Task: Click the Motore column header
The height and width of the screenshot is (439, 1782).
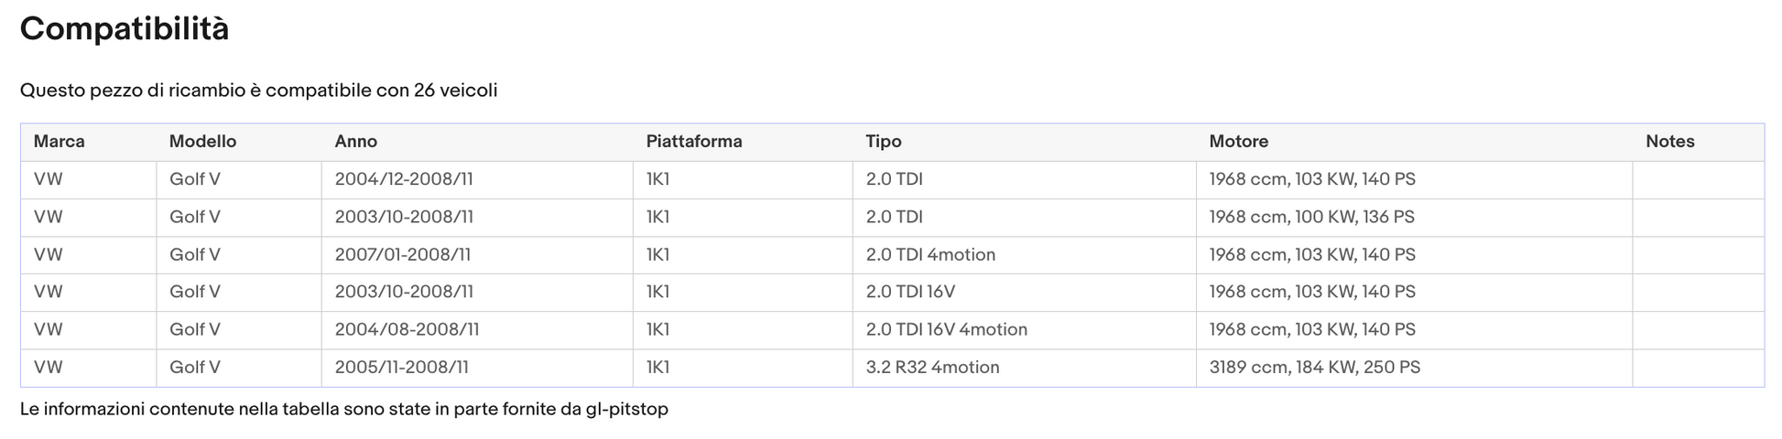Action: point(1238,142)
